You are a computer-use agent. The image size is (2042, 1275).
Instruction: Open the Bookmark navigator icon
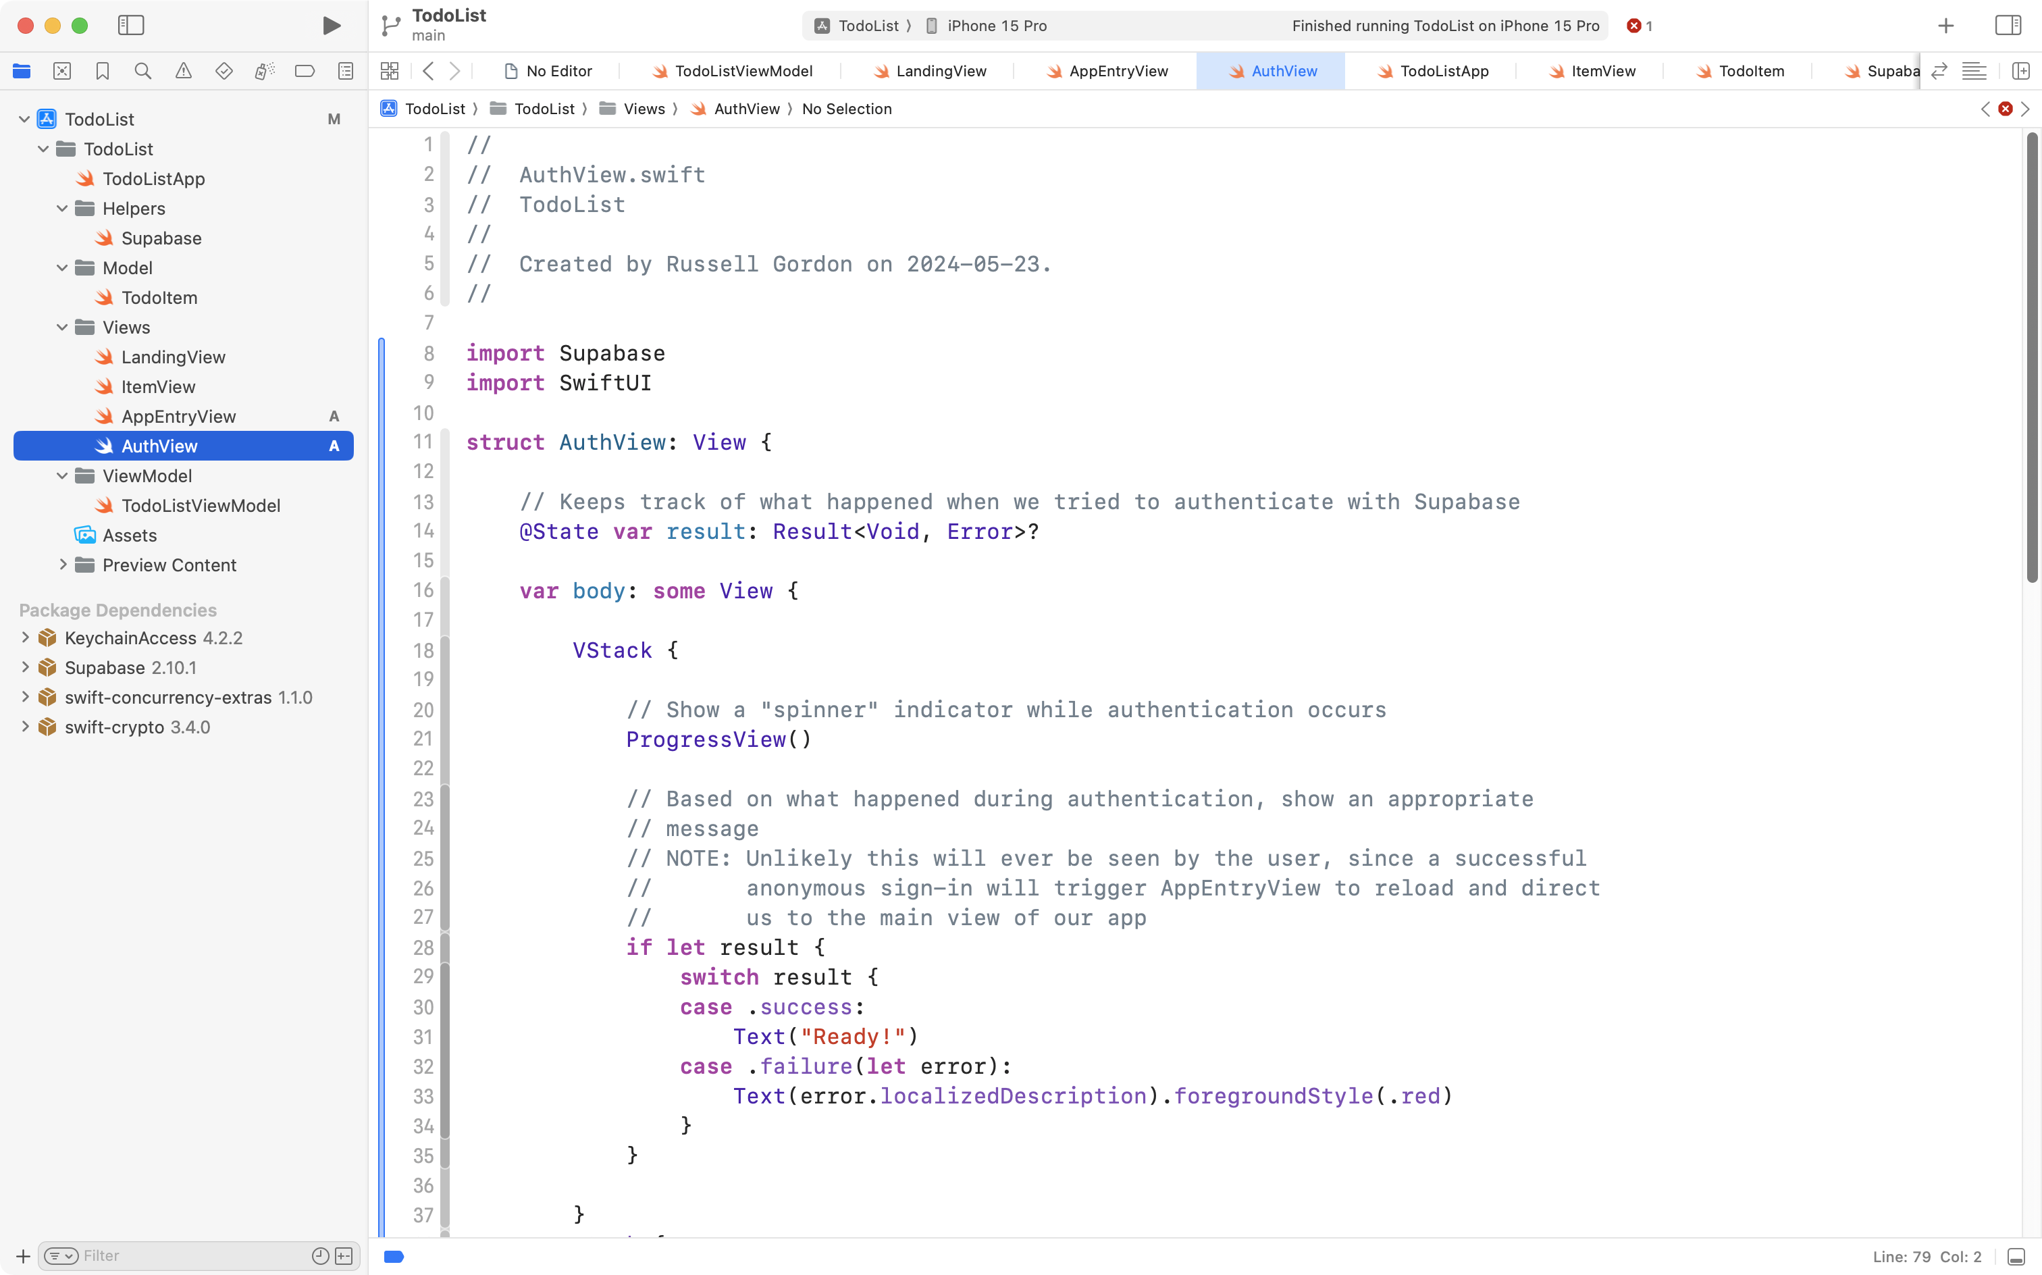pyautogui.click(x=102, y=71)
